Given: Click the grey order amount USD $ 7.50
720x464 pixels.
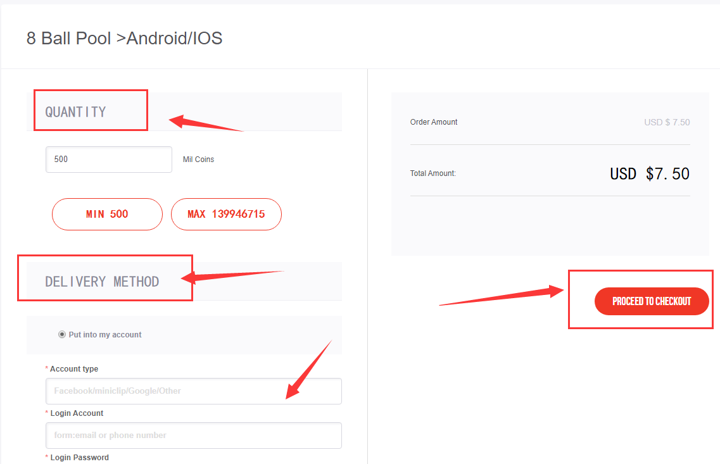Looking at the screenshot, I should pos(667,122).
